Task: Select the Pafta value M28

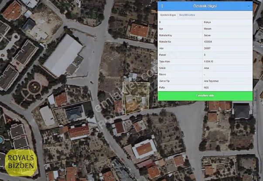Action: pyautogui.click(x=207, y=87)
